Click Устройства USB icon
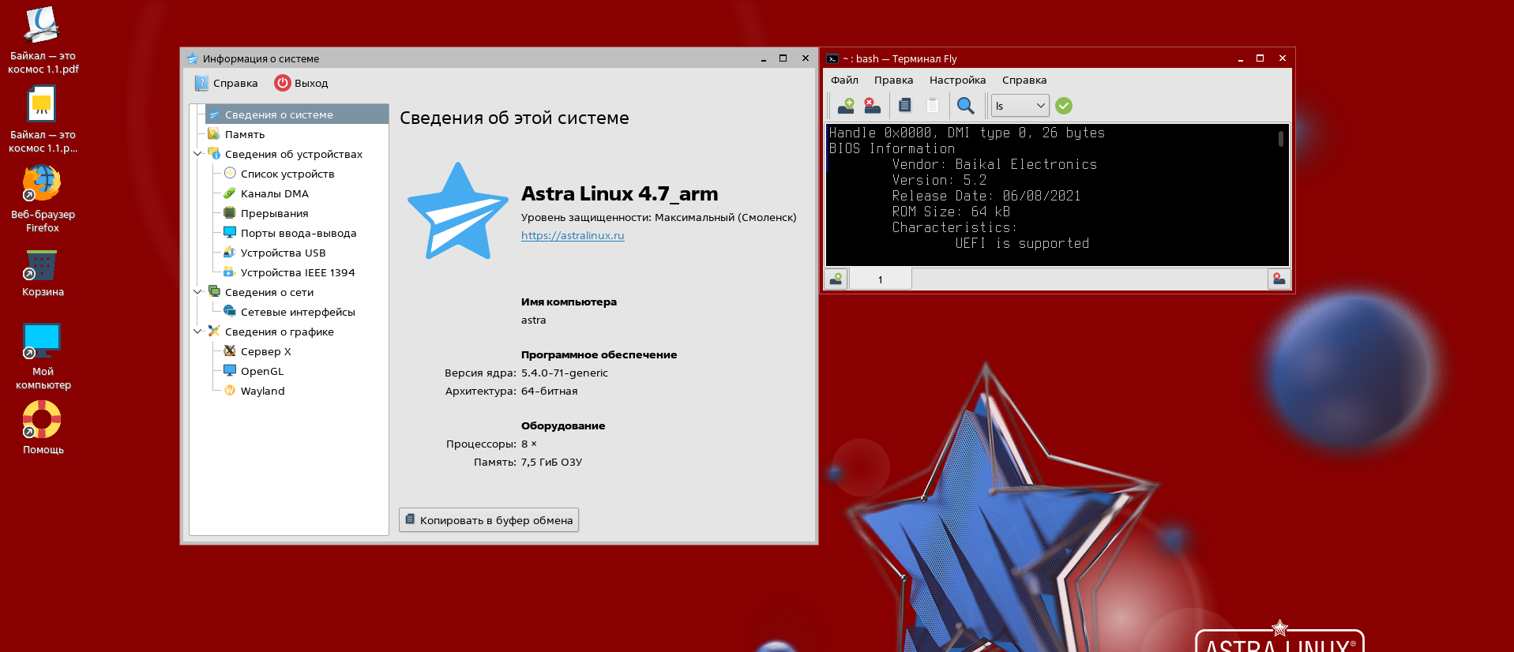 point(230,252)
